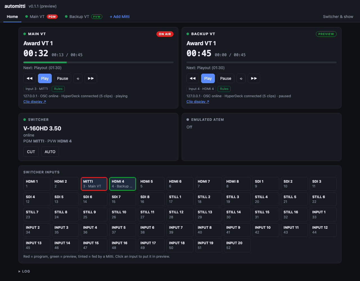Open Switcher & show settings

click(338, 17)
